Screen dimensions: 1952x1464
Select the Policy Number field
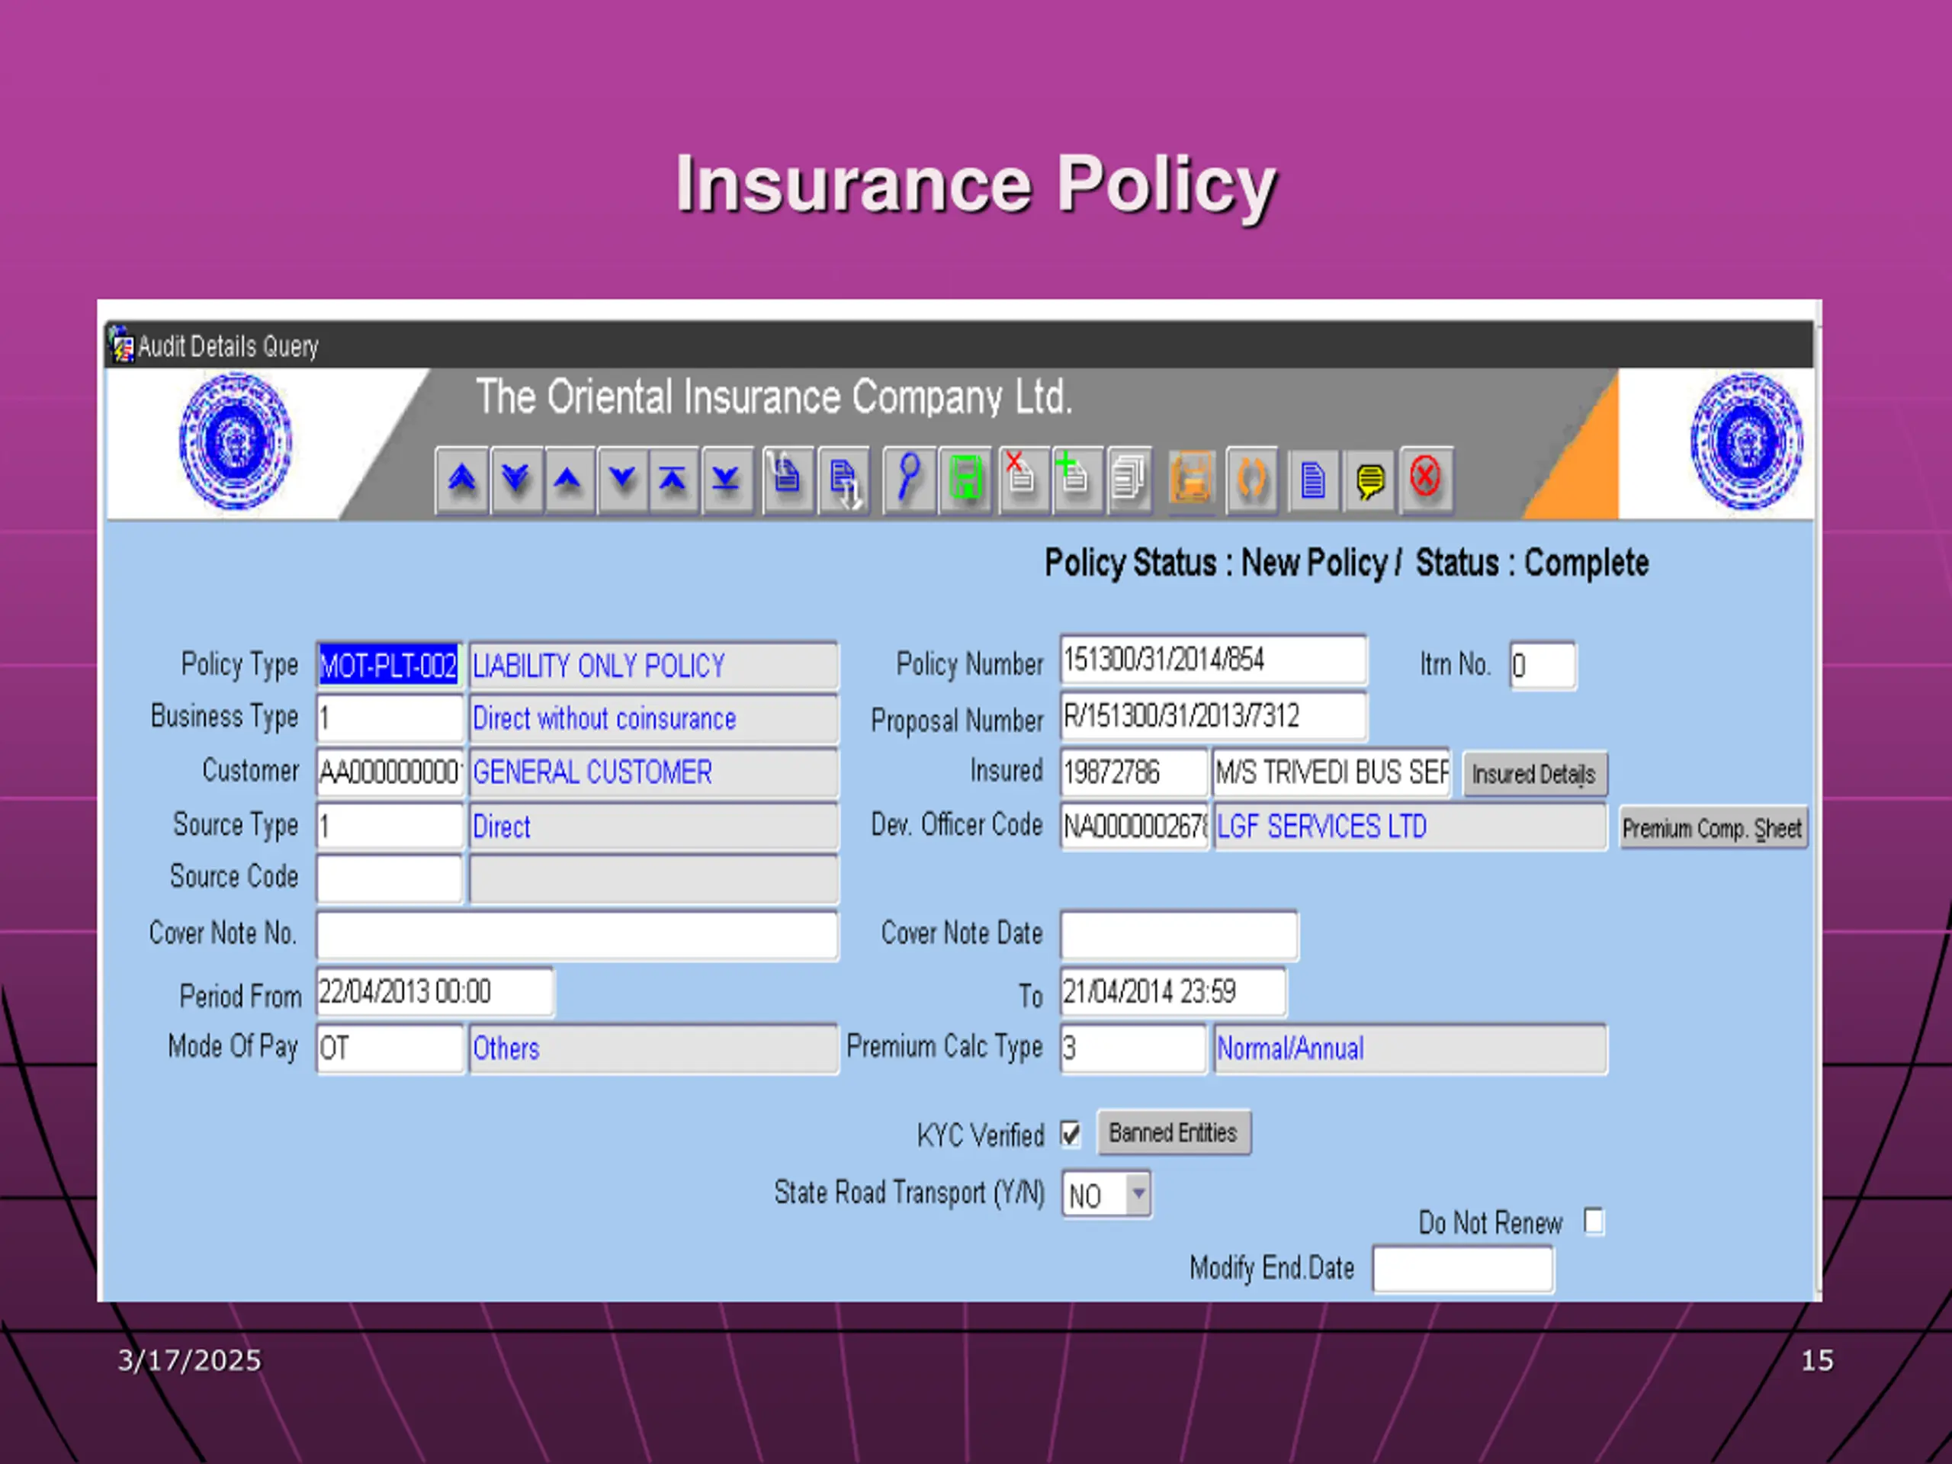(1212, 660)
